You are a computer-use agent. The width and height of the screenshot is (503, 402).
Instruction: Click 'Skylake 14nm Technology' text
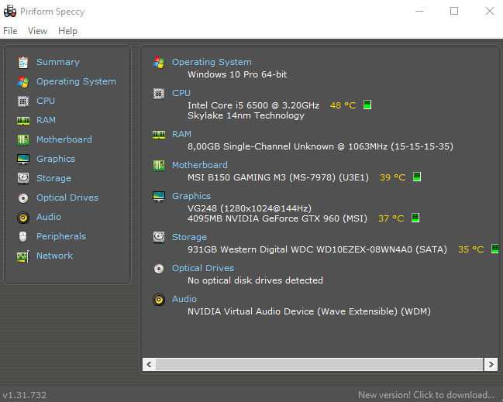coord(246,115)
